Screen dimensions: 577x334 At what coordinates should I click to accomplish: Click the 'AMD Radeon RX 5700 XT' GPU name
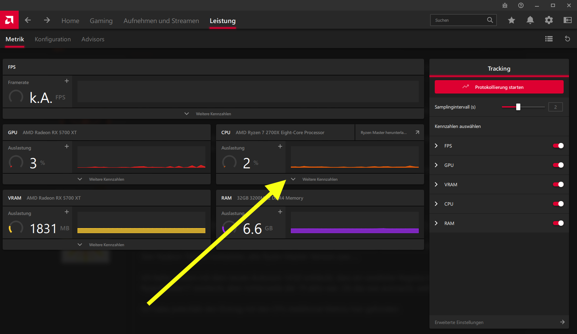[50, 133]
